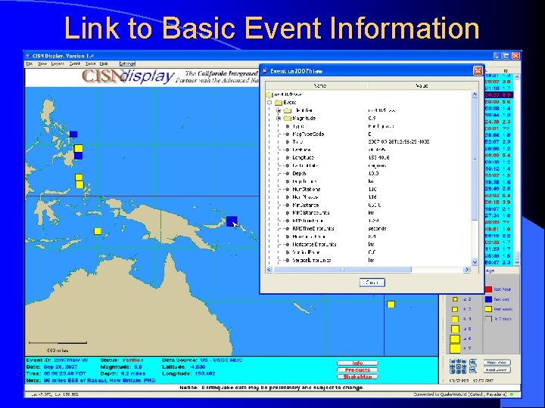
Task: Click the bullet icon beside Longitude
Action: pyautogui.click(x=288, y=157)
